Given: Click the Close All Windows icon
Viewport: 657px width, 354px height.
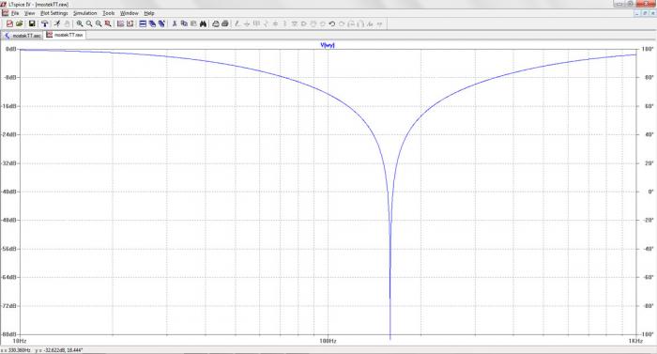Looking at the screenshot, I should click(161, 23).
